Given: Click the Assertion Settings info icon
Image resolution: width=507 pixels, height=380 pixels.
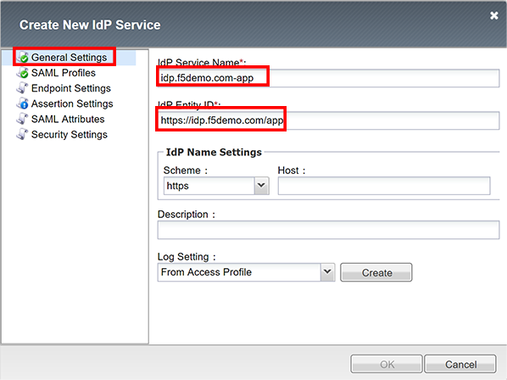Looking at the screenshot, I should click(23, 103).
